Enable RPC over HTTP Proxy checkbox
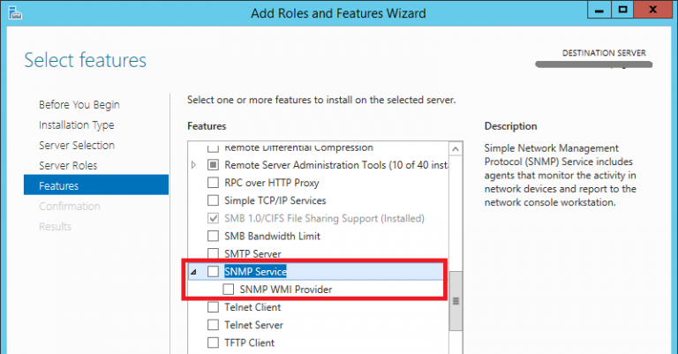This screenshot has width=678, height=354. (212, 183)
